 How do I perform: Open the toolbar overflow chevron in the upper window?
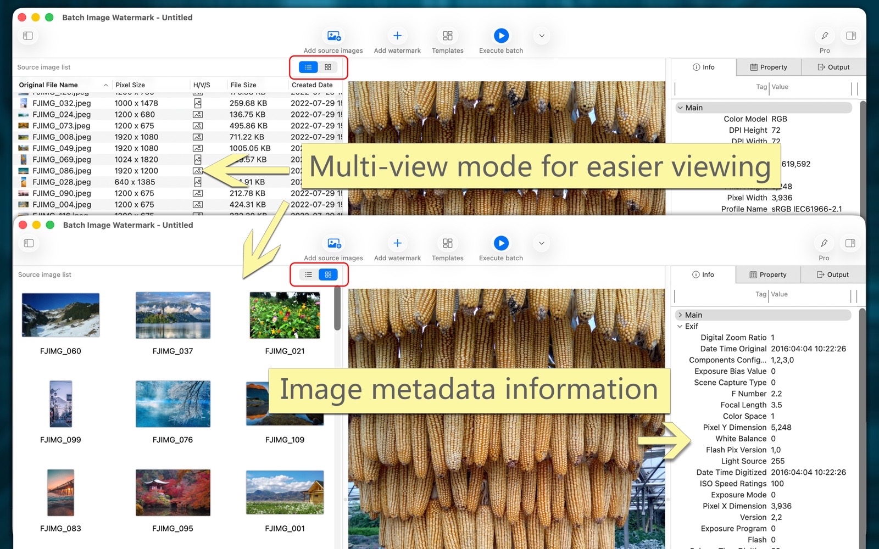[x=542, y=36]
